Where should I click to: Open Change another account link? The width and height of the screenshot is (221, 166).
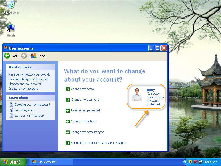[25, 84]
